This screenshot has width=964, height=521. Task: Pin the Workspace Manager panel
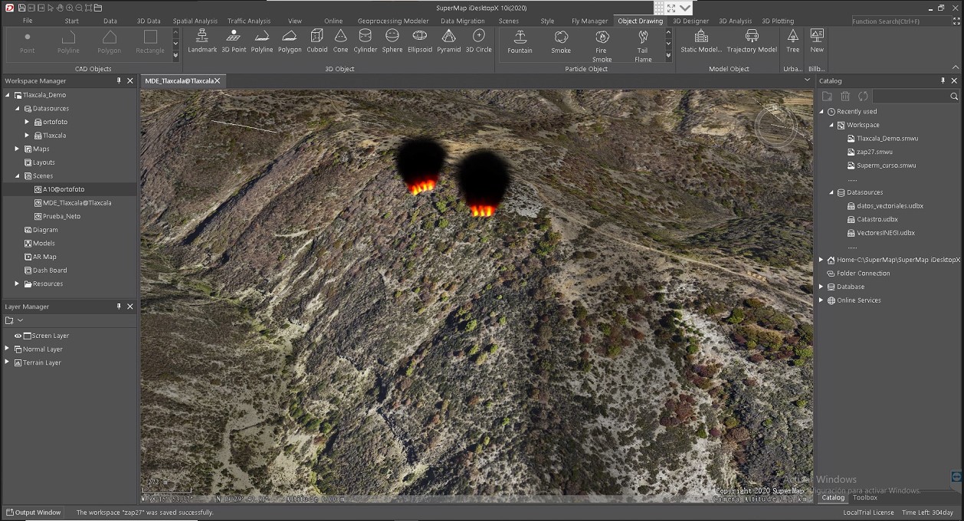coord(119,80)
